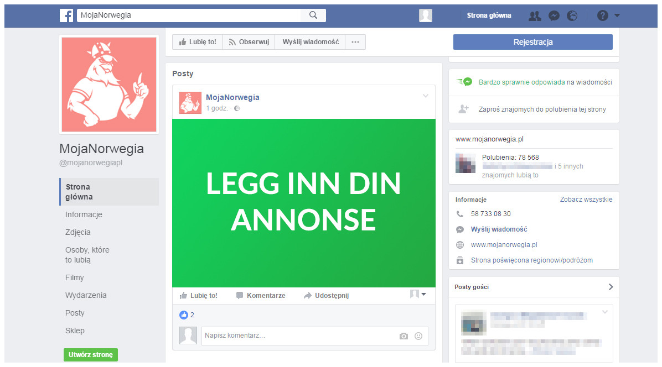
Task: Click Strona poświęcona regionowi/podróżom link
Action: (532, 260)
